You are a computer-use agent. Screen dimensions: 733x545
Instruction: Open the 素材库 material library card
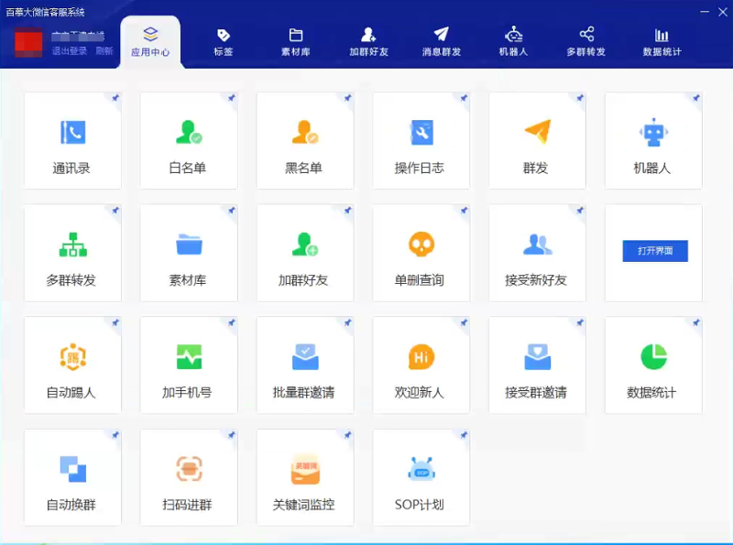coord(189,252)
